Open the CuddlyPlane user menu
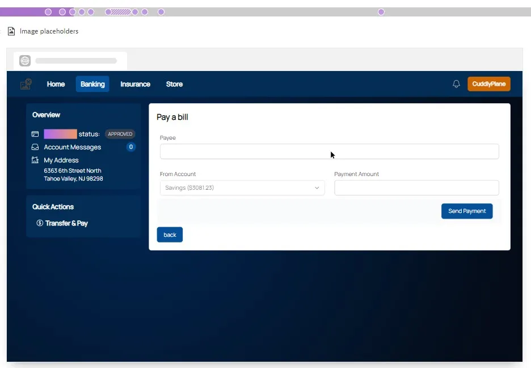The height and width of the screenshot is (368, 531). click(x=488, y=84)
